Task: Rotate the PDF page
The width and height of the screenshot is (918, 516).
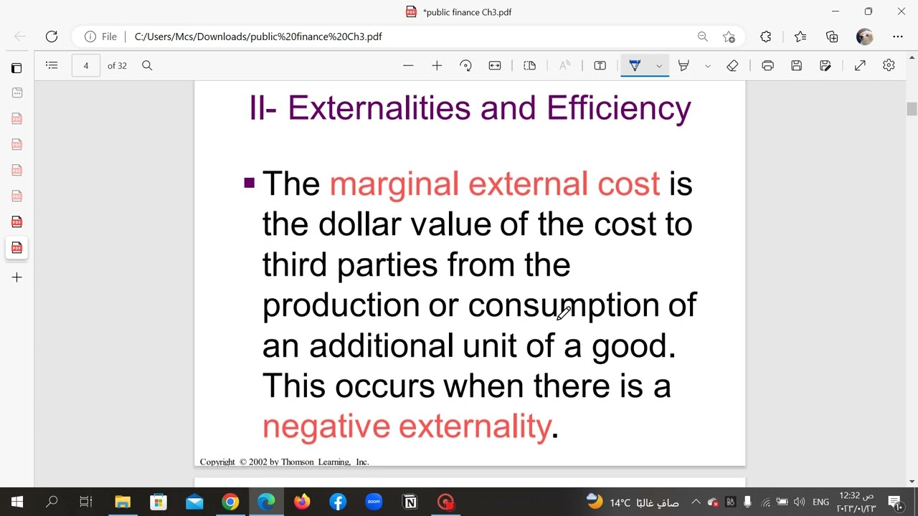Action: pyautogui.click(x=465, y=65)
